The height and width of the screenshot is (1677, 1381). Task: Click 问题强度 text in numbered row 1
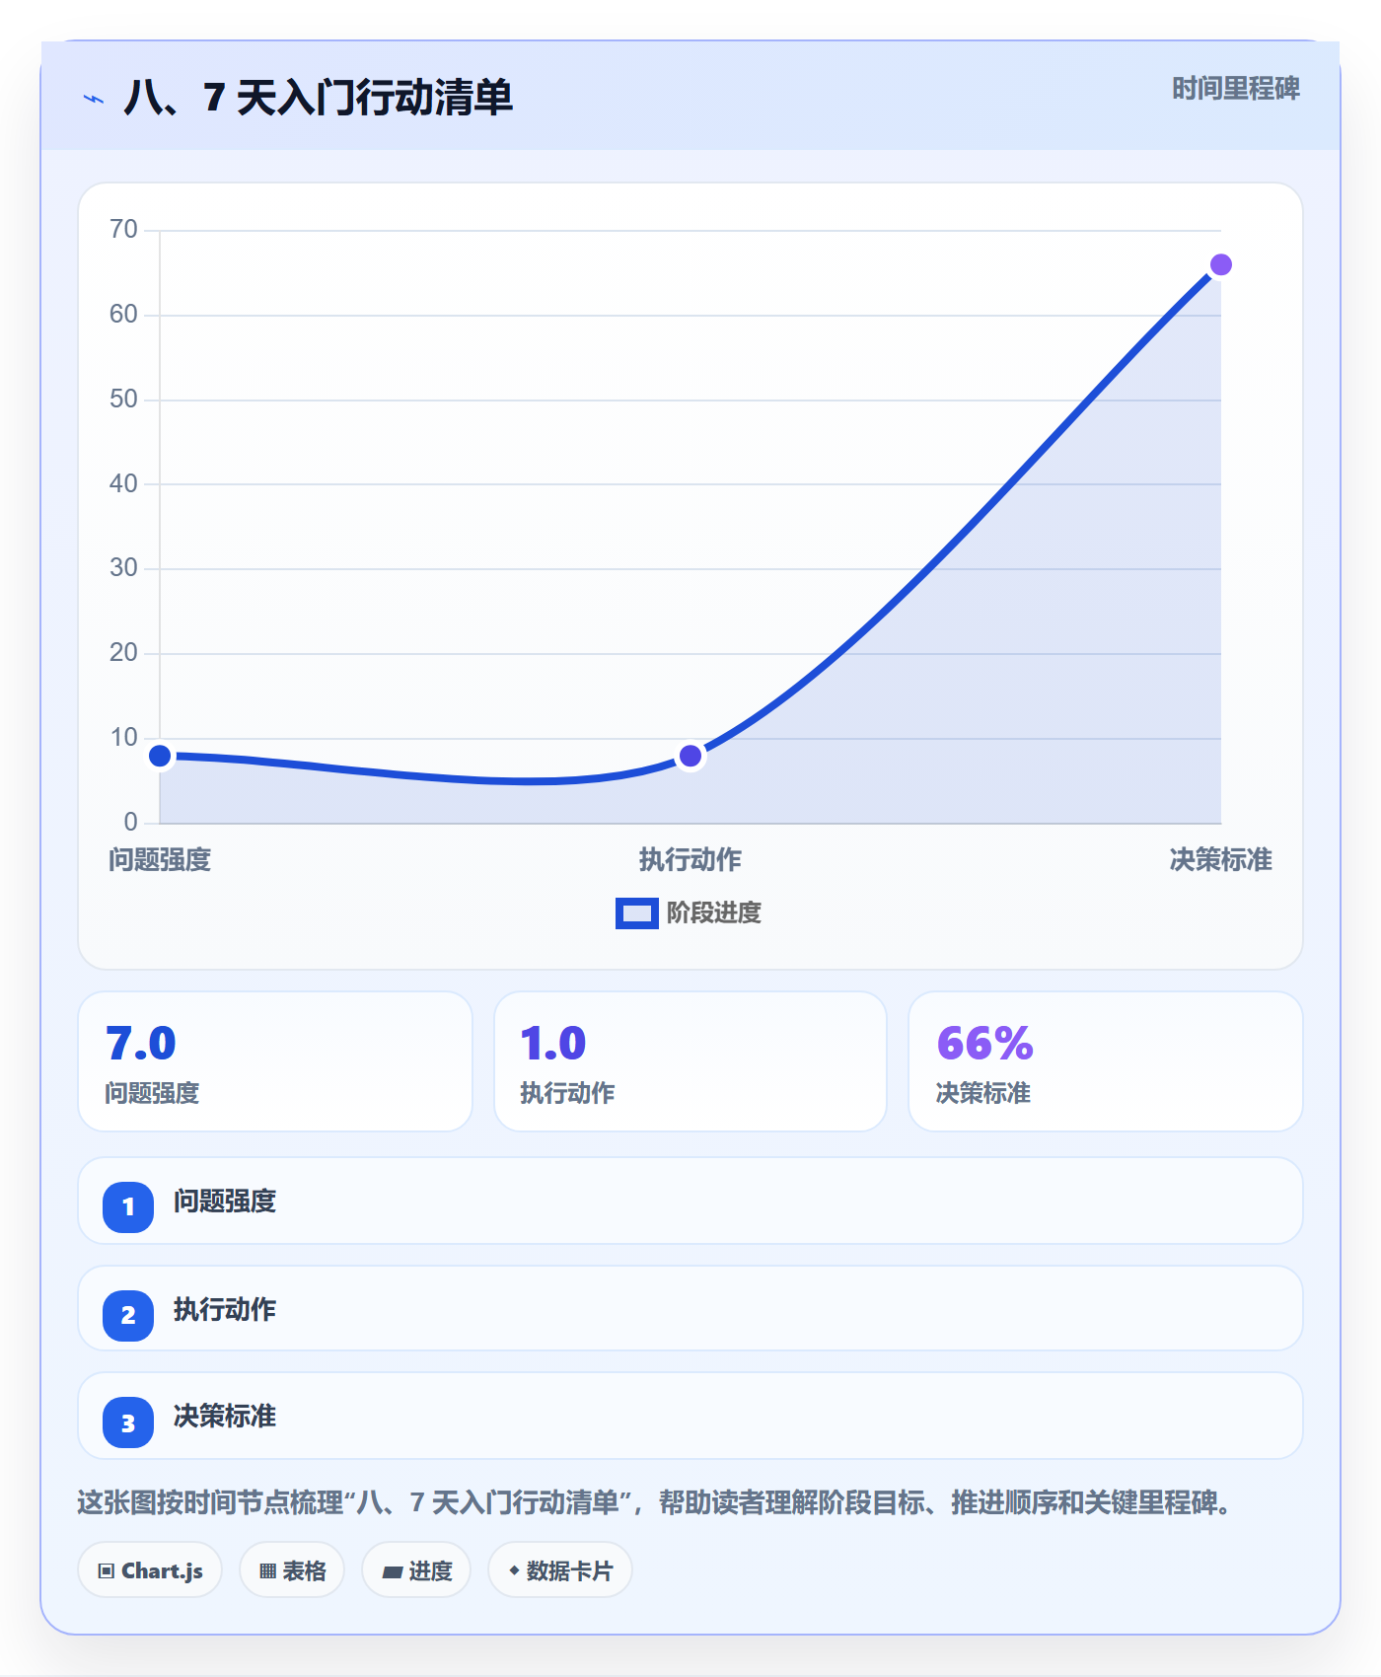(225, 1202)
